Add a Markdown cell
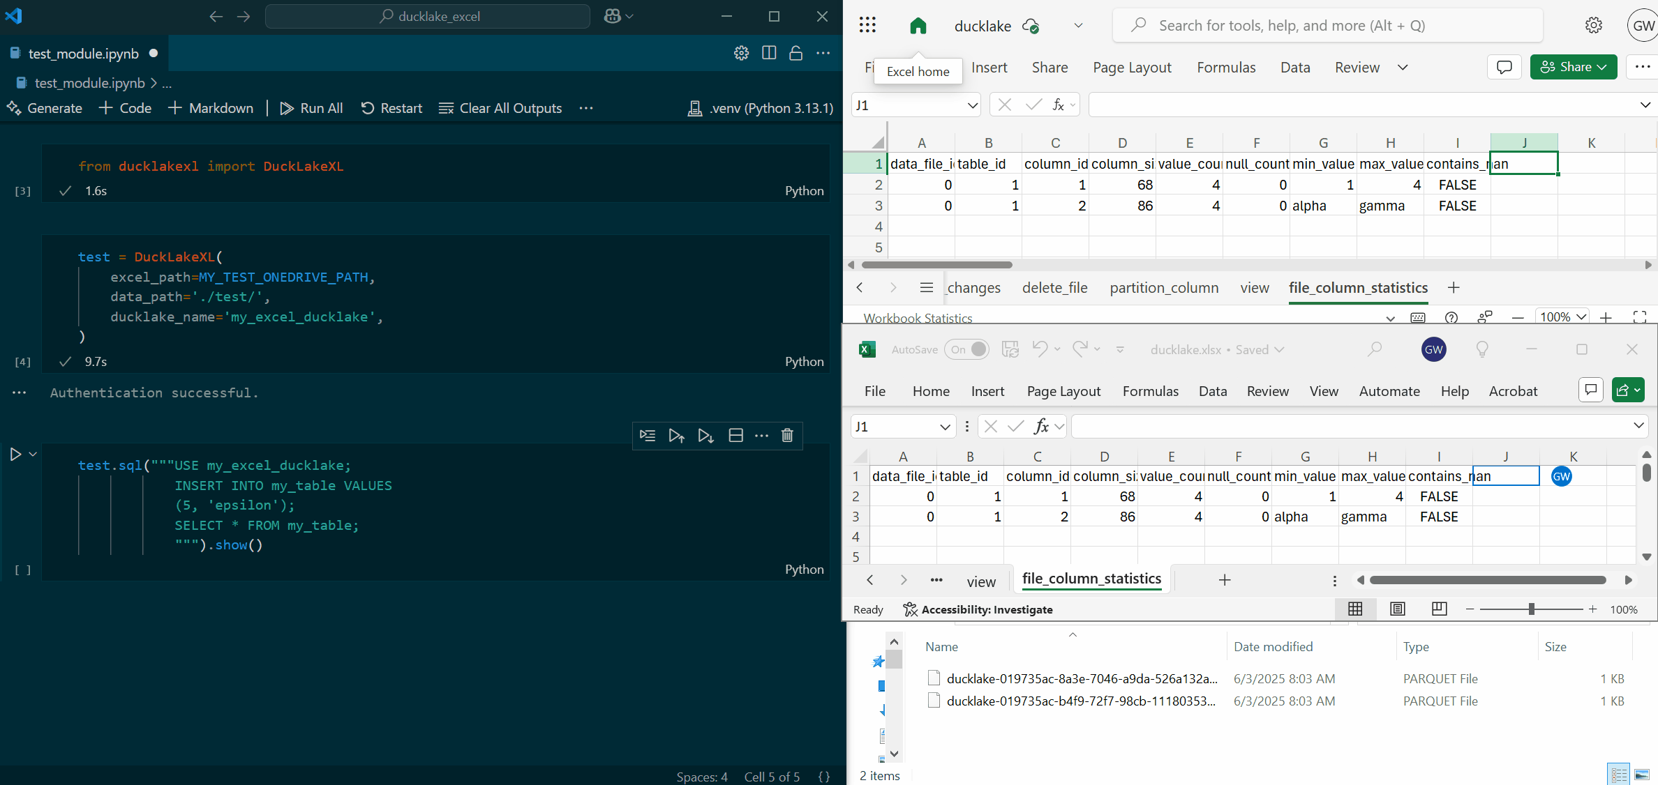 point(211,108)
